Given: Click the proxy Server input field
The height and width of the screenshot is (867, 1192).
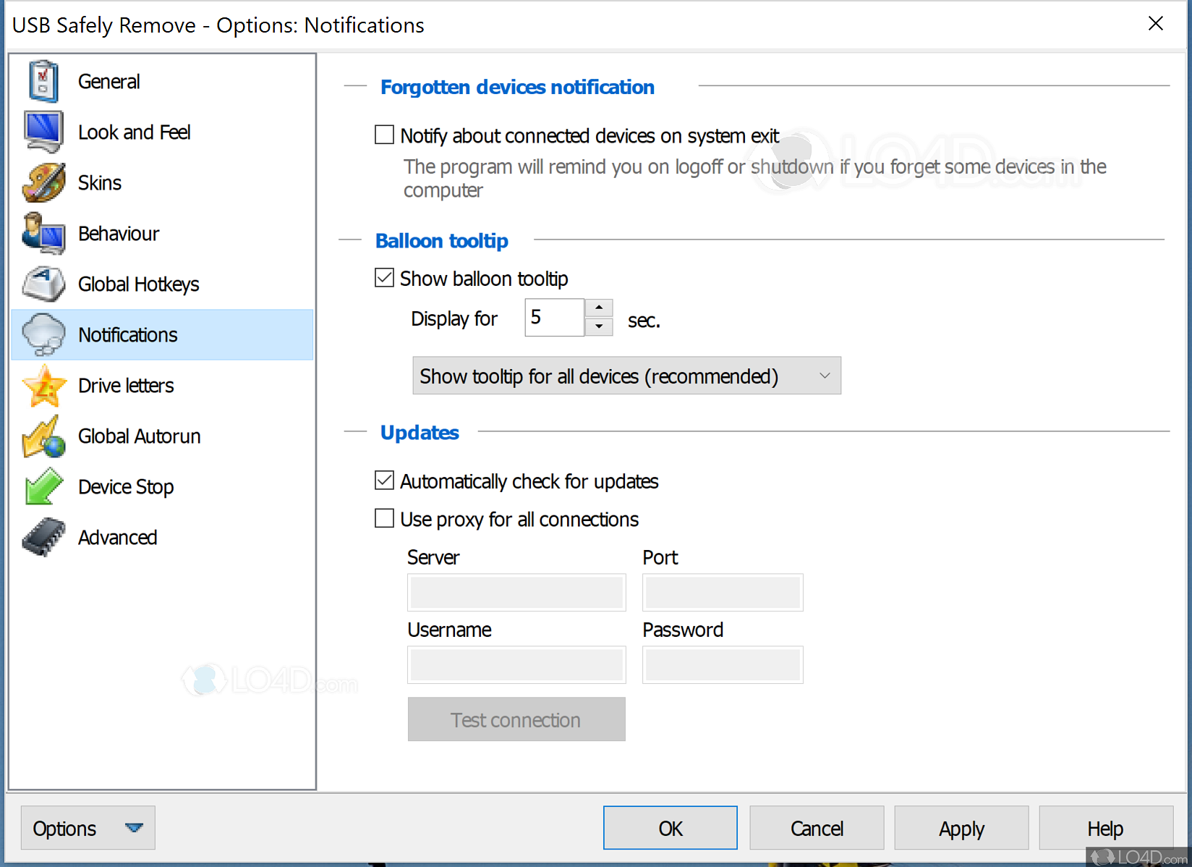Looking at the screenshot, I should 516,592.
